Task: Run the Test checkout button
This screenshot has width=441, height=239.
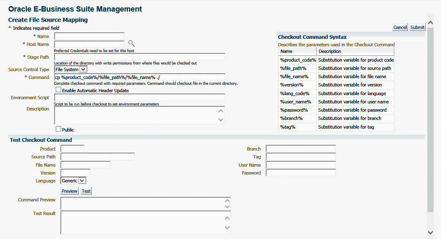Action: point(86,191)
